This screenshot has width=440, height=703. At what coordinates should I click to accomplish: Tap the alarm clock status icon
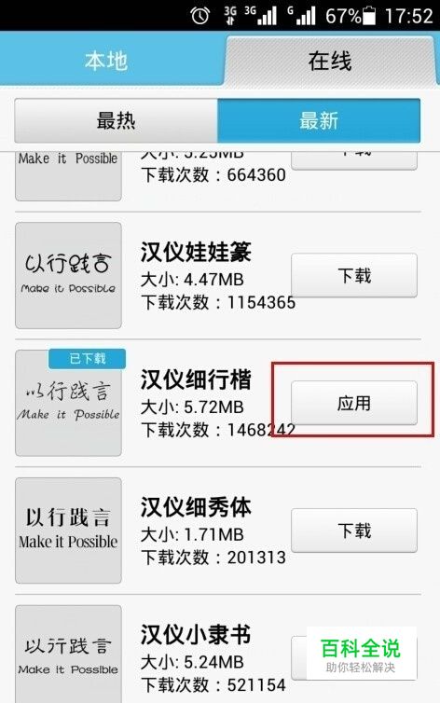[x=199, y=16]
